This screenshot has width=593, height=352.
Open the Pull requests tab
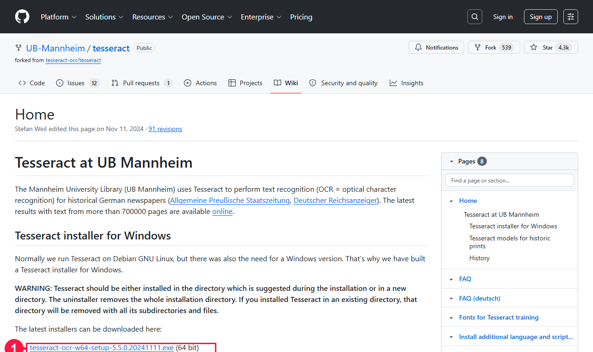point(141,83)
